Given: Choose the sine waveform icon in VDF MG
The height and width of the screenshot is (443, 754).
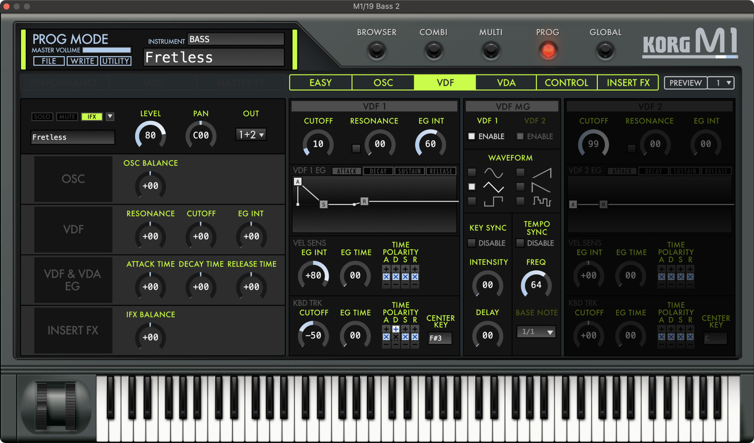Looking at the screenshot, I should [x=493, y=173].
